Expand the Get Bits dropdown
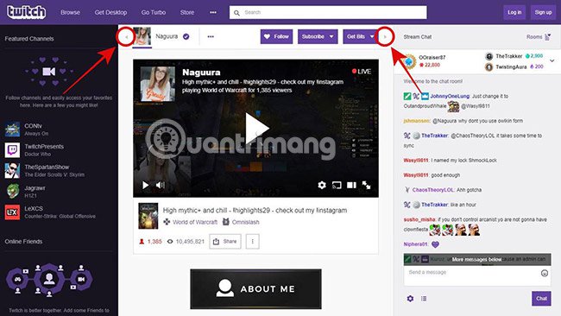Image resolution: width=561 pixels, height=316 pixels. coord(360,36)
